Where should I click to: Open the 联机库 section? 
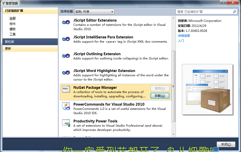pyautogui.click(x=30, y=42)
